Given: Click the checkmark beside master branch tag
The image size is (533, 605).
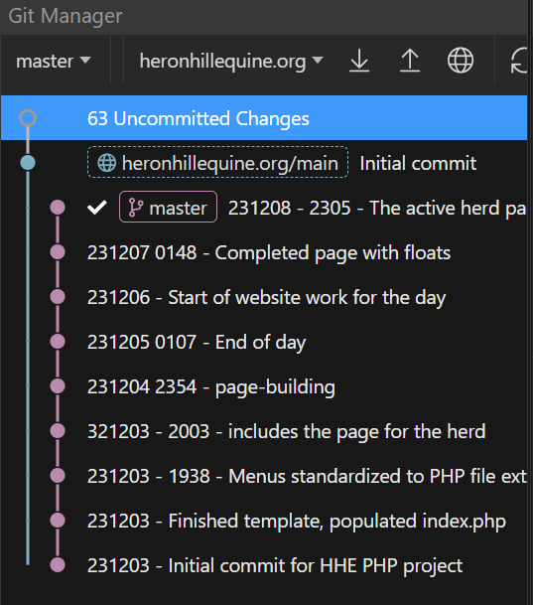Looking at the screenshot, I should (x=96, y=208).
